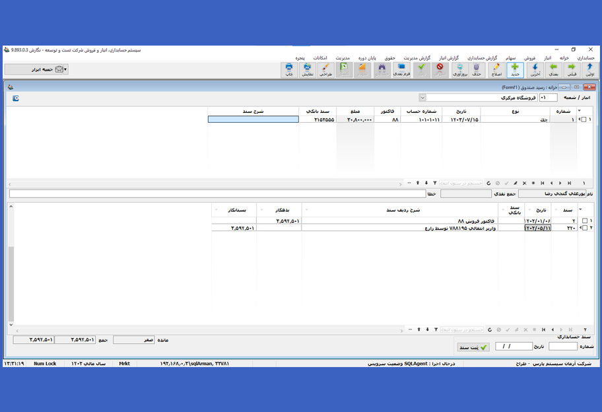The height and width of the screenshot is (412, 602).
Task: Click the اولین (First) record toolbar icon
Action: point(589,70)
